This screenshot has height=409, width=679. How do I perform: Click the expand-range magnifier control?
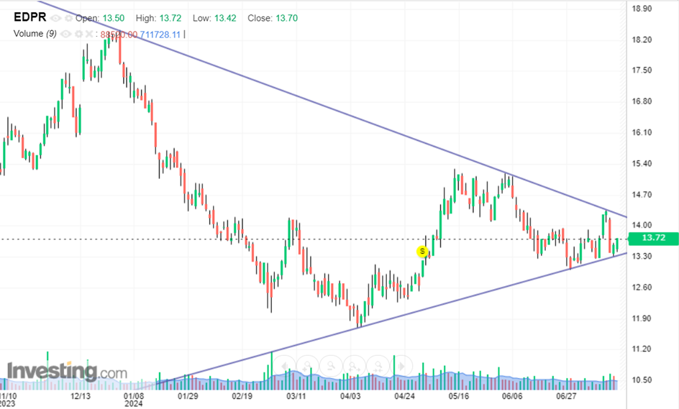click(x=354, y=366)
